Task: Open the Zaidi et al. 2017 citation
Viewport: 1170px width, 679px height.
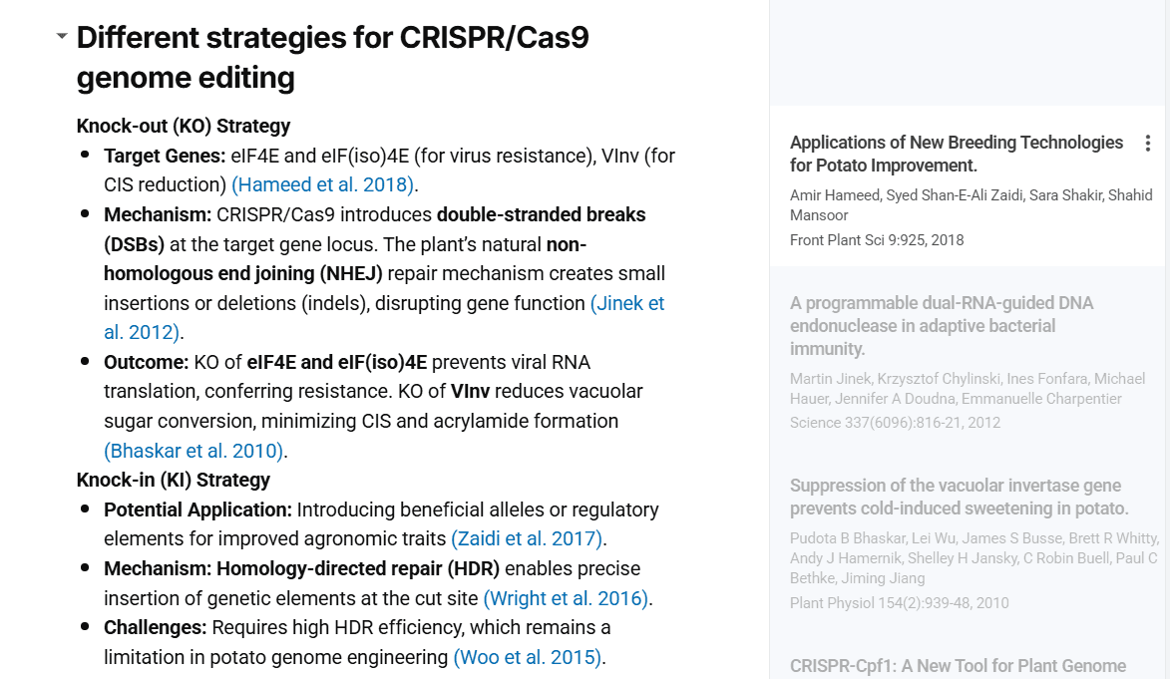Action: tap(527, 539)
